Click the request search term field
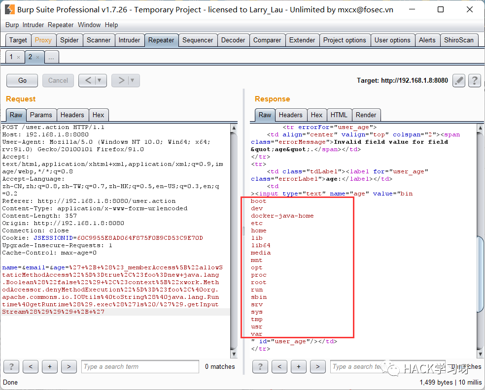The height and width of the screenshot is (390, 485). click(x=140, y=366)
